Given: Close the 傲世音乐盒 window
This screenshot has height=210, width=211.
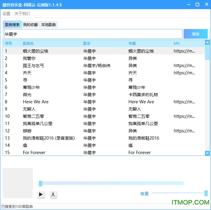Looking at the screenshot, I should pyautogui.click(x=207, y=4).
